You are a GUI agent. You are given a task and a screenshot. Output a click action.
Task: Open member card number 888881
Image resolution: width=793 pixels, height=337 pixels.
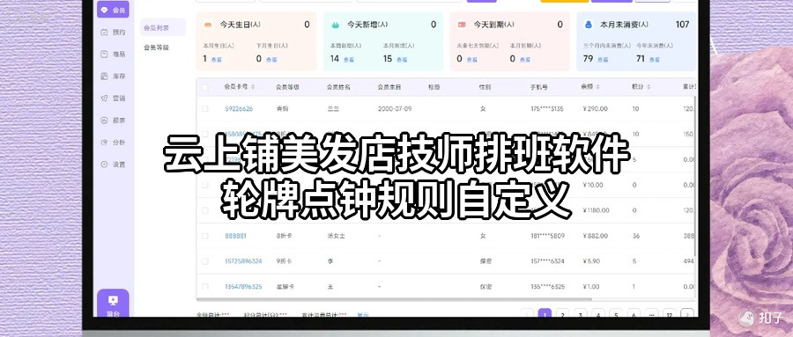click(x=235, y=236)
